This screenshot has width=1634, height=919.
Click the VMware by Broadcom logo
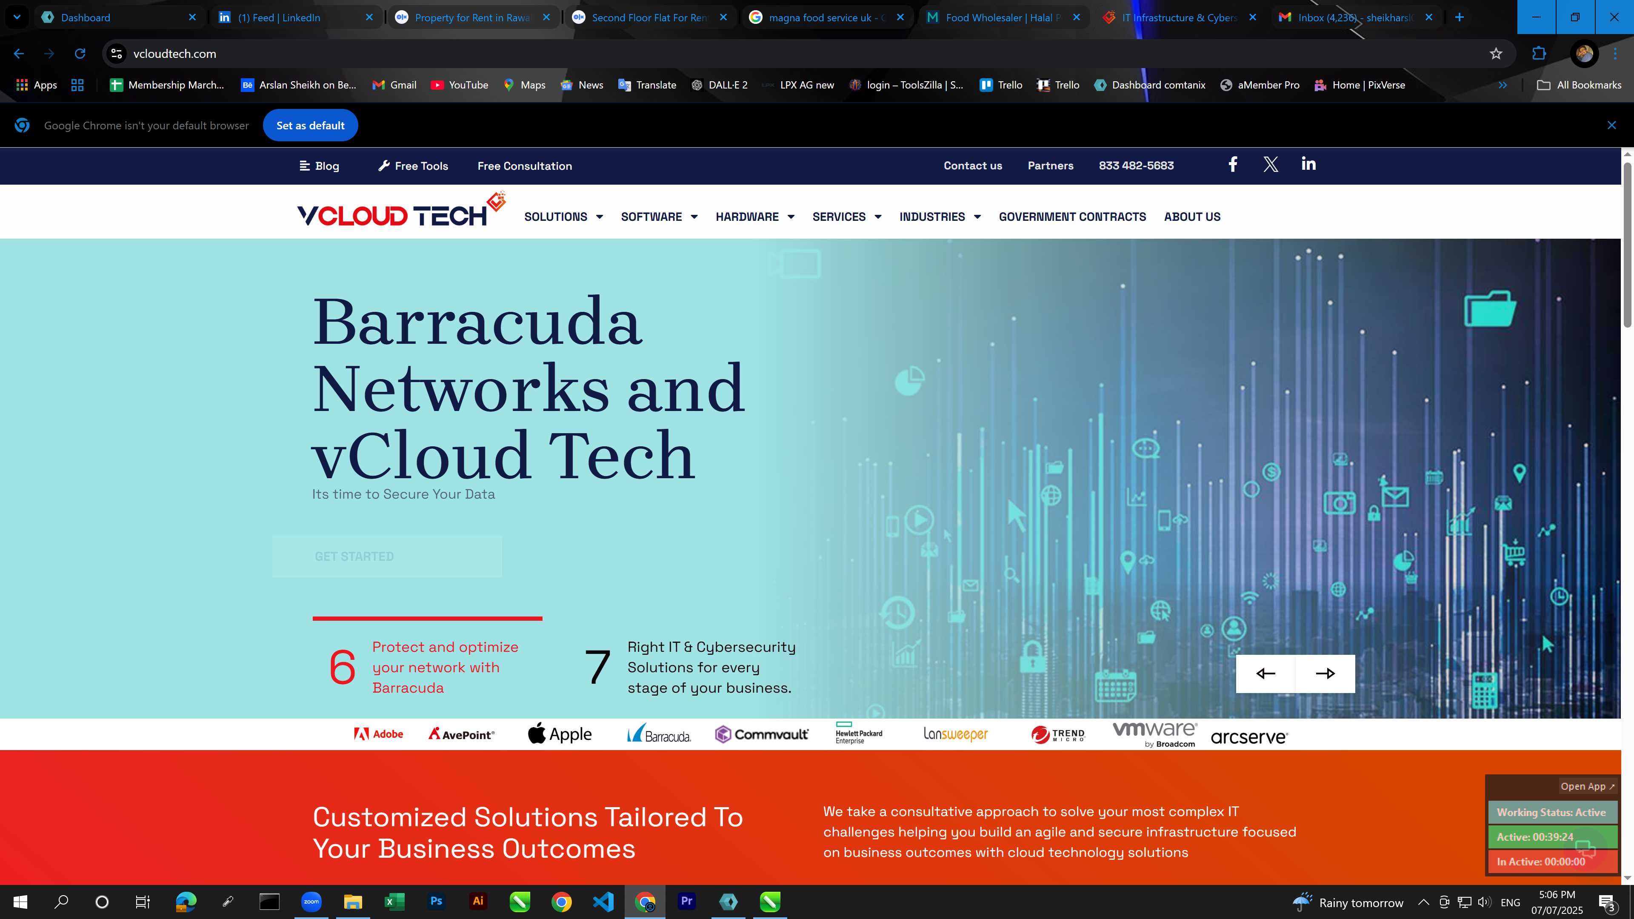1154,734
